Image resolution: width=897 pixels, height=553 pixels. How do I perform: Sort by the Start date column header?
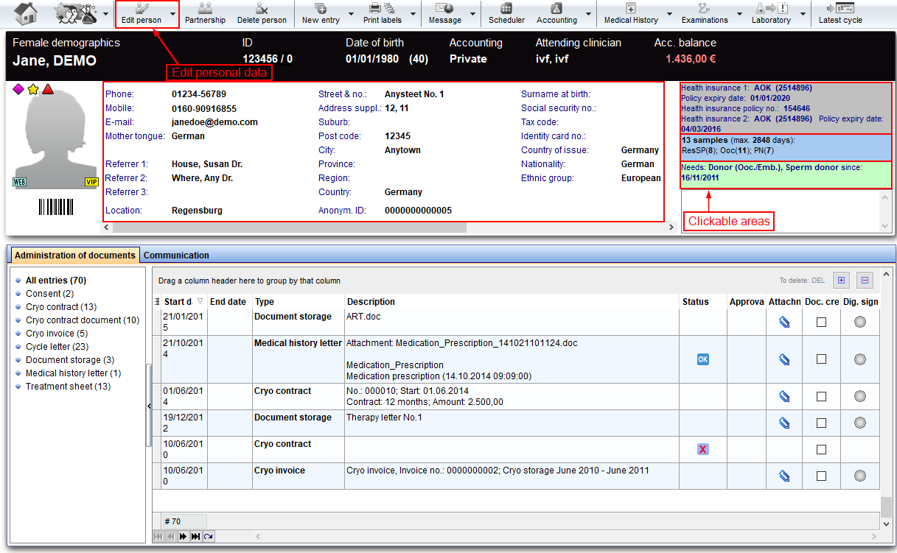(x=184, y=302)
